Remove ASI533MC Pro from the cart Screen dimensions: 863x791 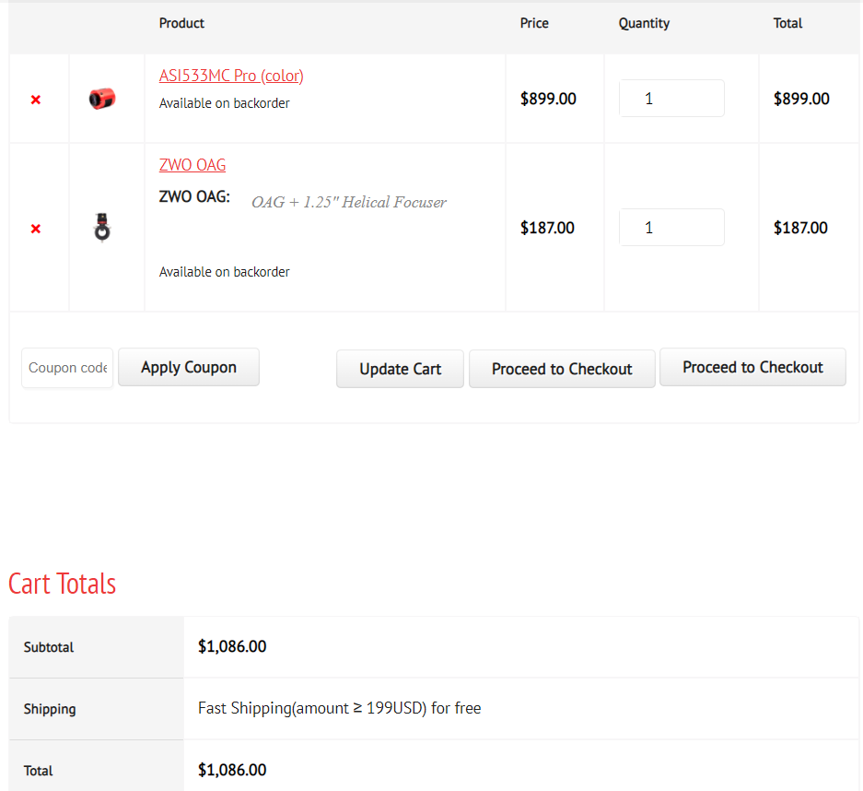36,100
